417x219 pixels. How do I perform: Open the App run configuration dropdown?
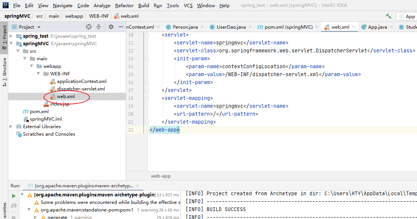(x=406, y=17)
